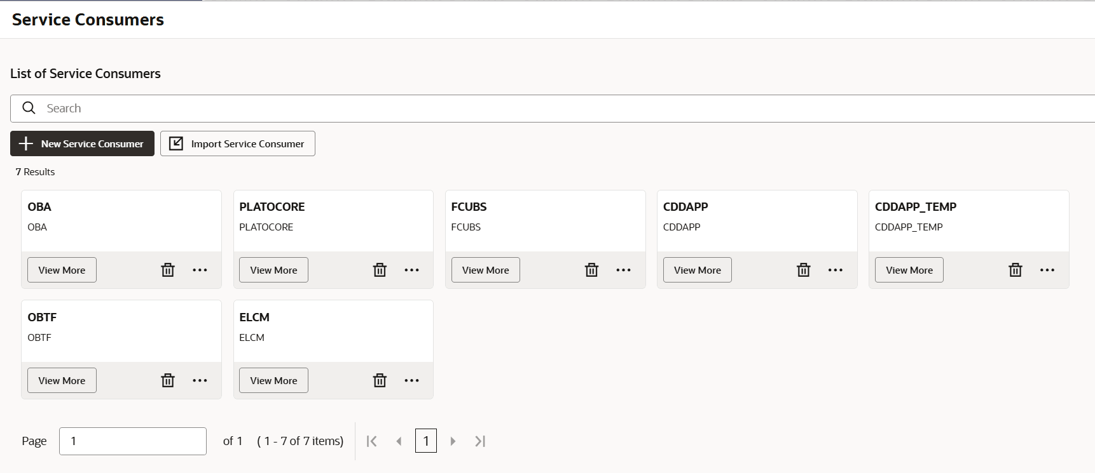Open three-dot menu on CDDAPP card

836,270
